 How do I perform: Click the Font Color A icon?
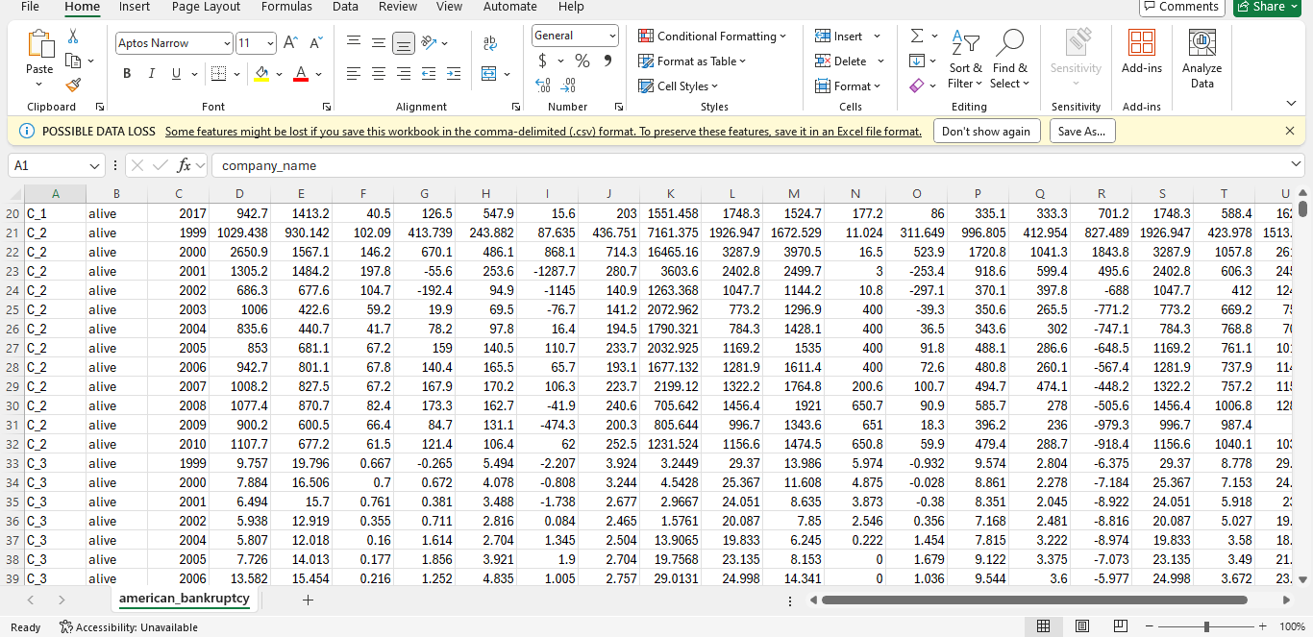tap(300, 74)
